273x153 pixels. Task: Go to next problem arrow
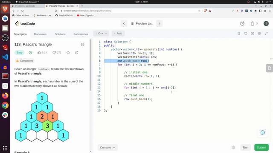159,23
